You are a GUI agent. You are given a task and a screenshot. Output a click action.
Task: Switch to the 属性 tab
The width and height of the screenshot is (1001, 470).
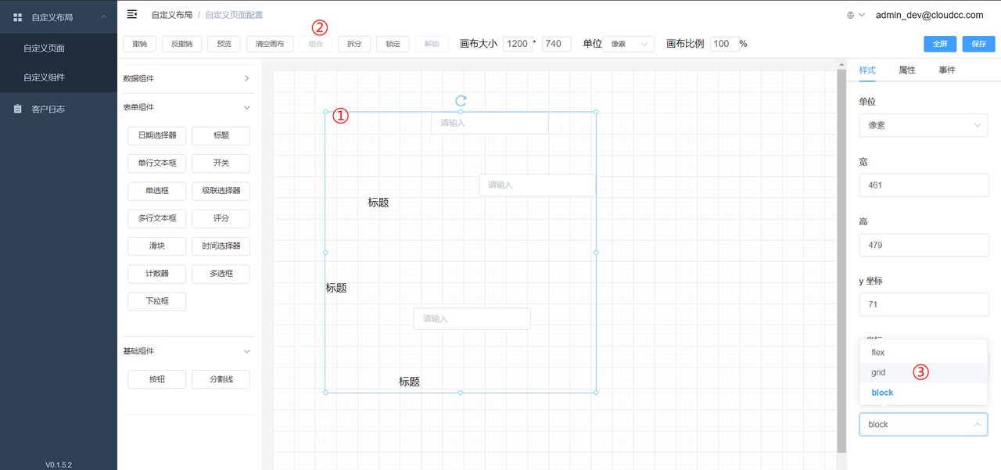pyautogui.click(x=906, y=70)
